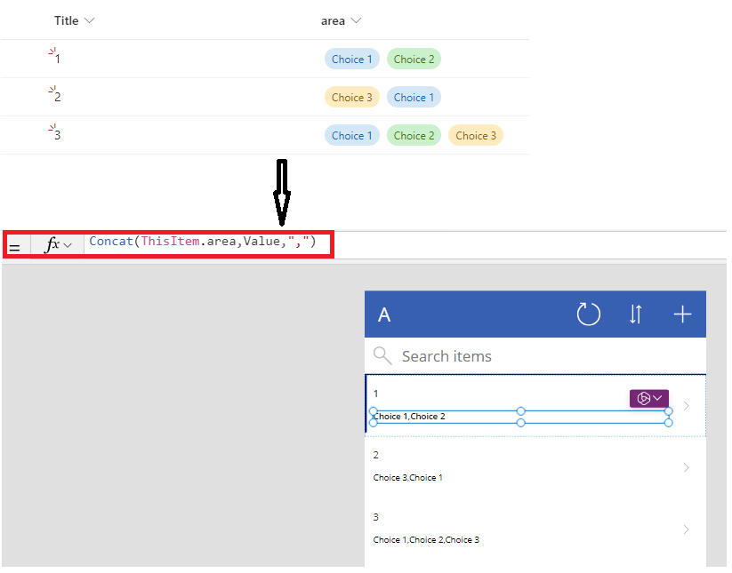Image resolution: width=732 pixels, height=573 pixels.
Task: Open the dropdown arrow on the purple badge
Action: [x=656, y=398]
